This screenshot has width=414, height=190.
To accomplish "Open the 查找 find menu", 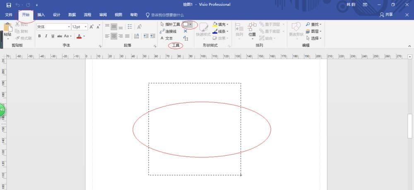I will pyautogui.click(x=314, y=24).
